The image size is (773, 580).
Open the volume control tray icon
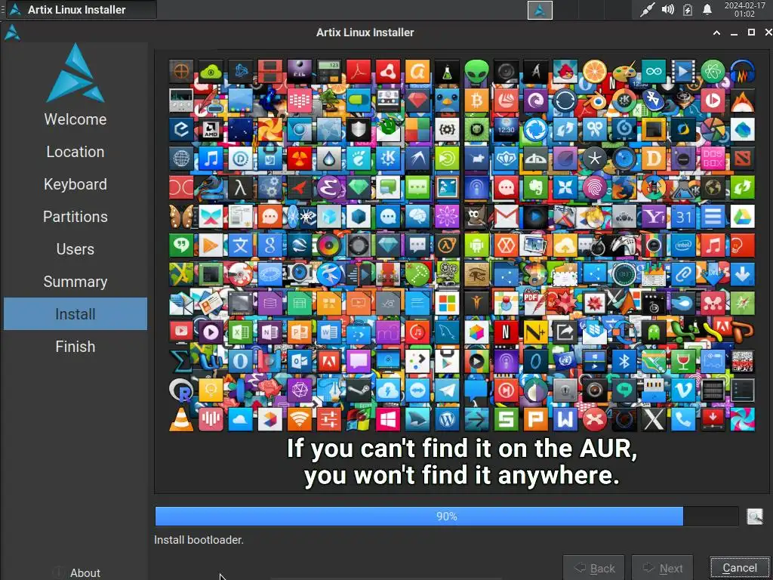(x=667, y=9)
